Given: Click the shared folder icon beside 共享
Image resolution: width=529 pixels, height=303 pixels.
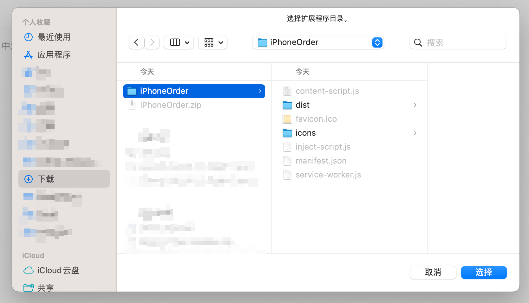Looking at the screenshot, I should click(x=29, y=287).
